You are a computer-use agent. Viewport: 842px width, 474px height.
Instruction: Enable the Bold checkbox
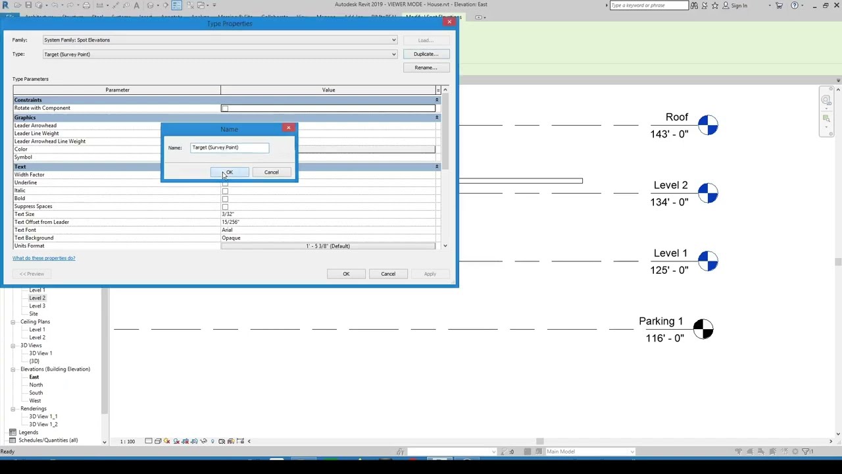click(225, 199)
